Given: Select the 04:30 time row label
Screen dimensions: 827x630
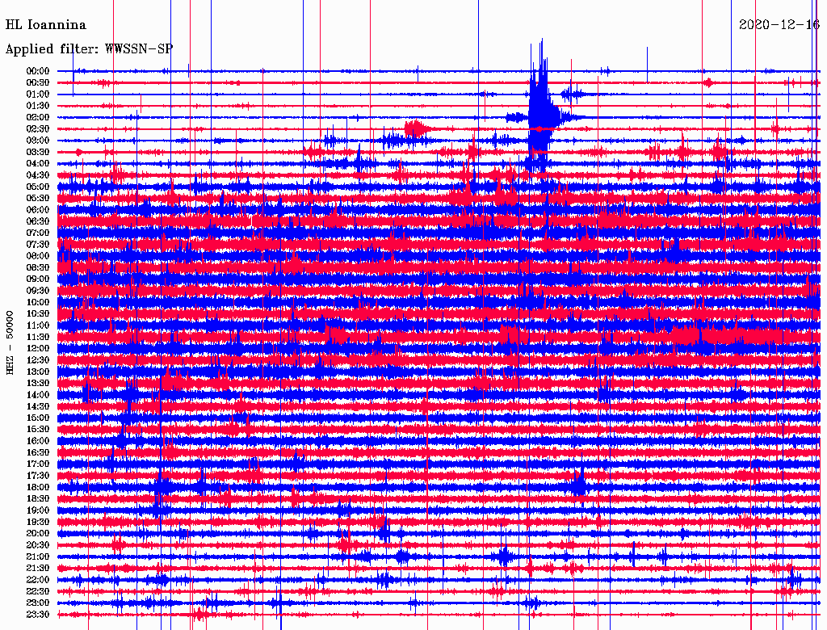Looking at the screenshot, I should 38,175.
